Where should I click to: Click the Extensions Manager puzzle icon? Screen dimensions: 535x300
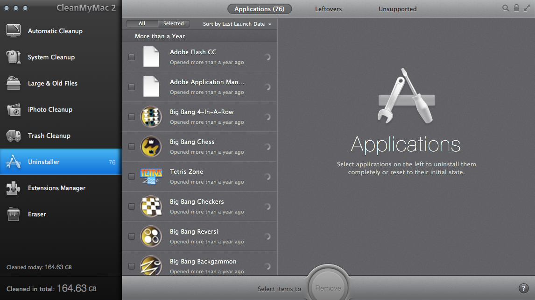click(14, 188)
